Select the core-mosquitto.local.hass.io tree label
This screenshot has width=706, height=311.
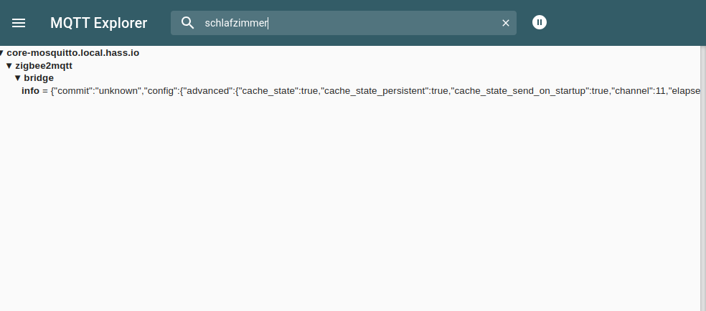72,53
